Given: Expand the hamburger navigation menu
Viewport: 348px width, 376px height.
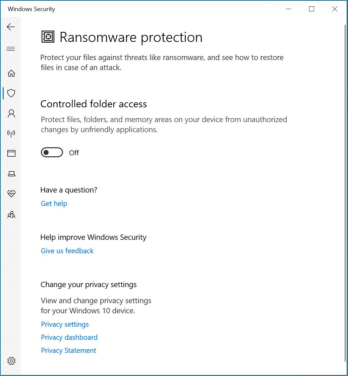Looking at the screenshot, I should pyautogui.click(x=11, y=49).
